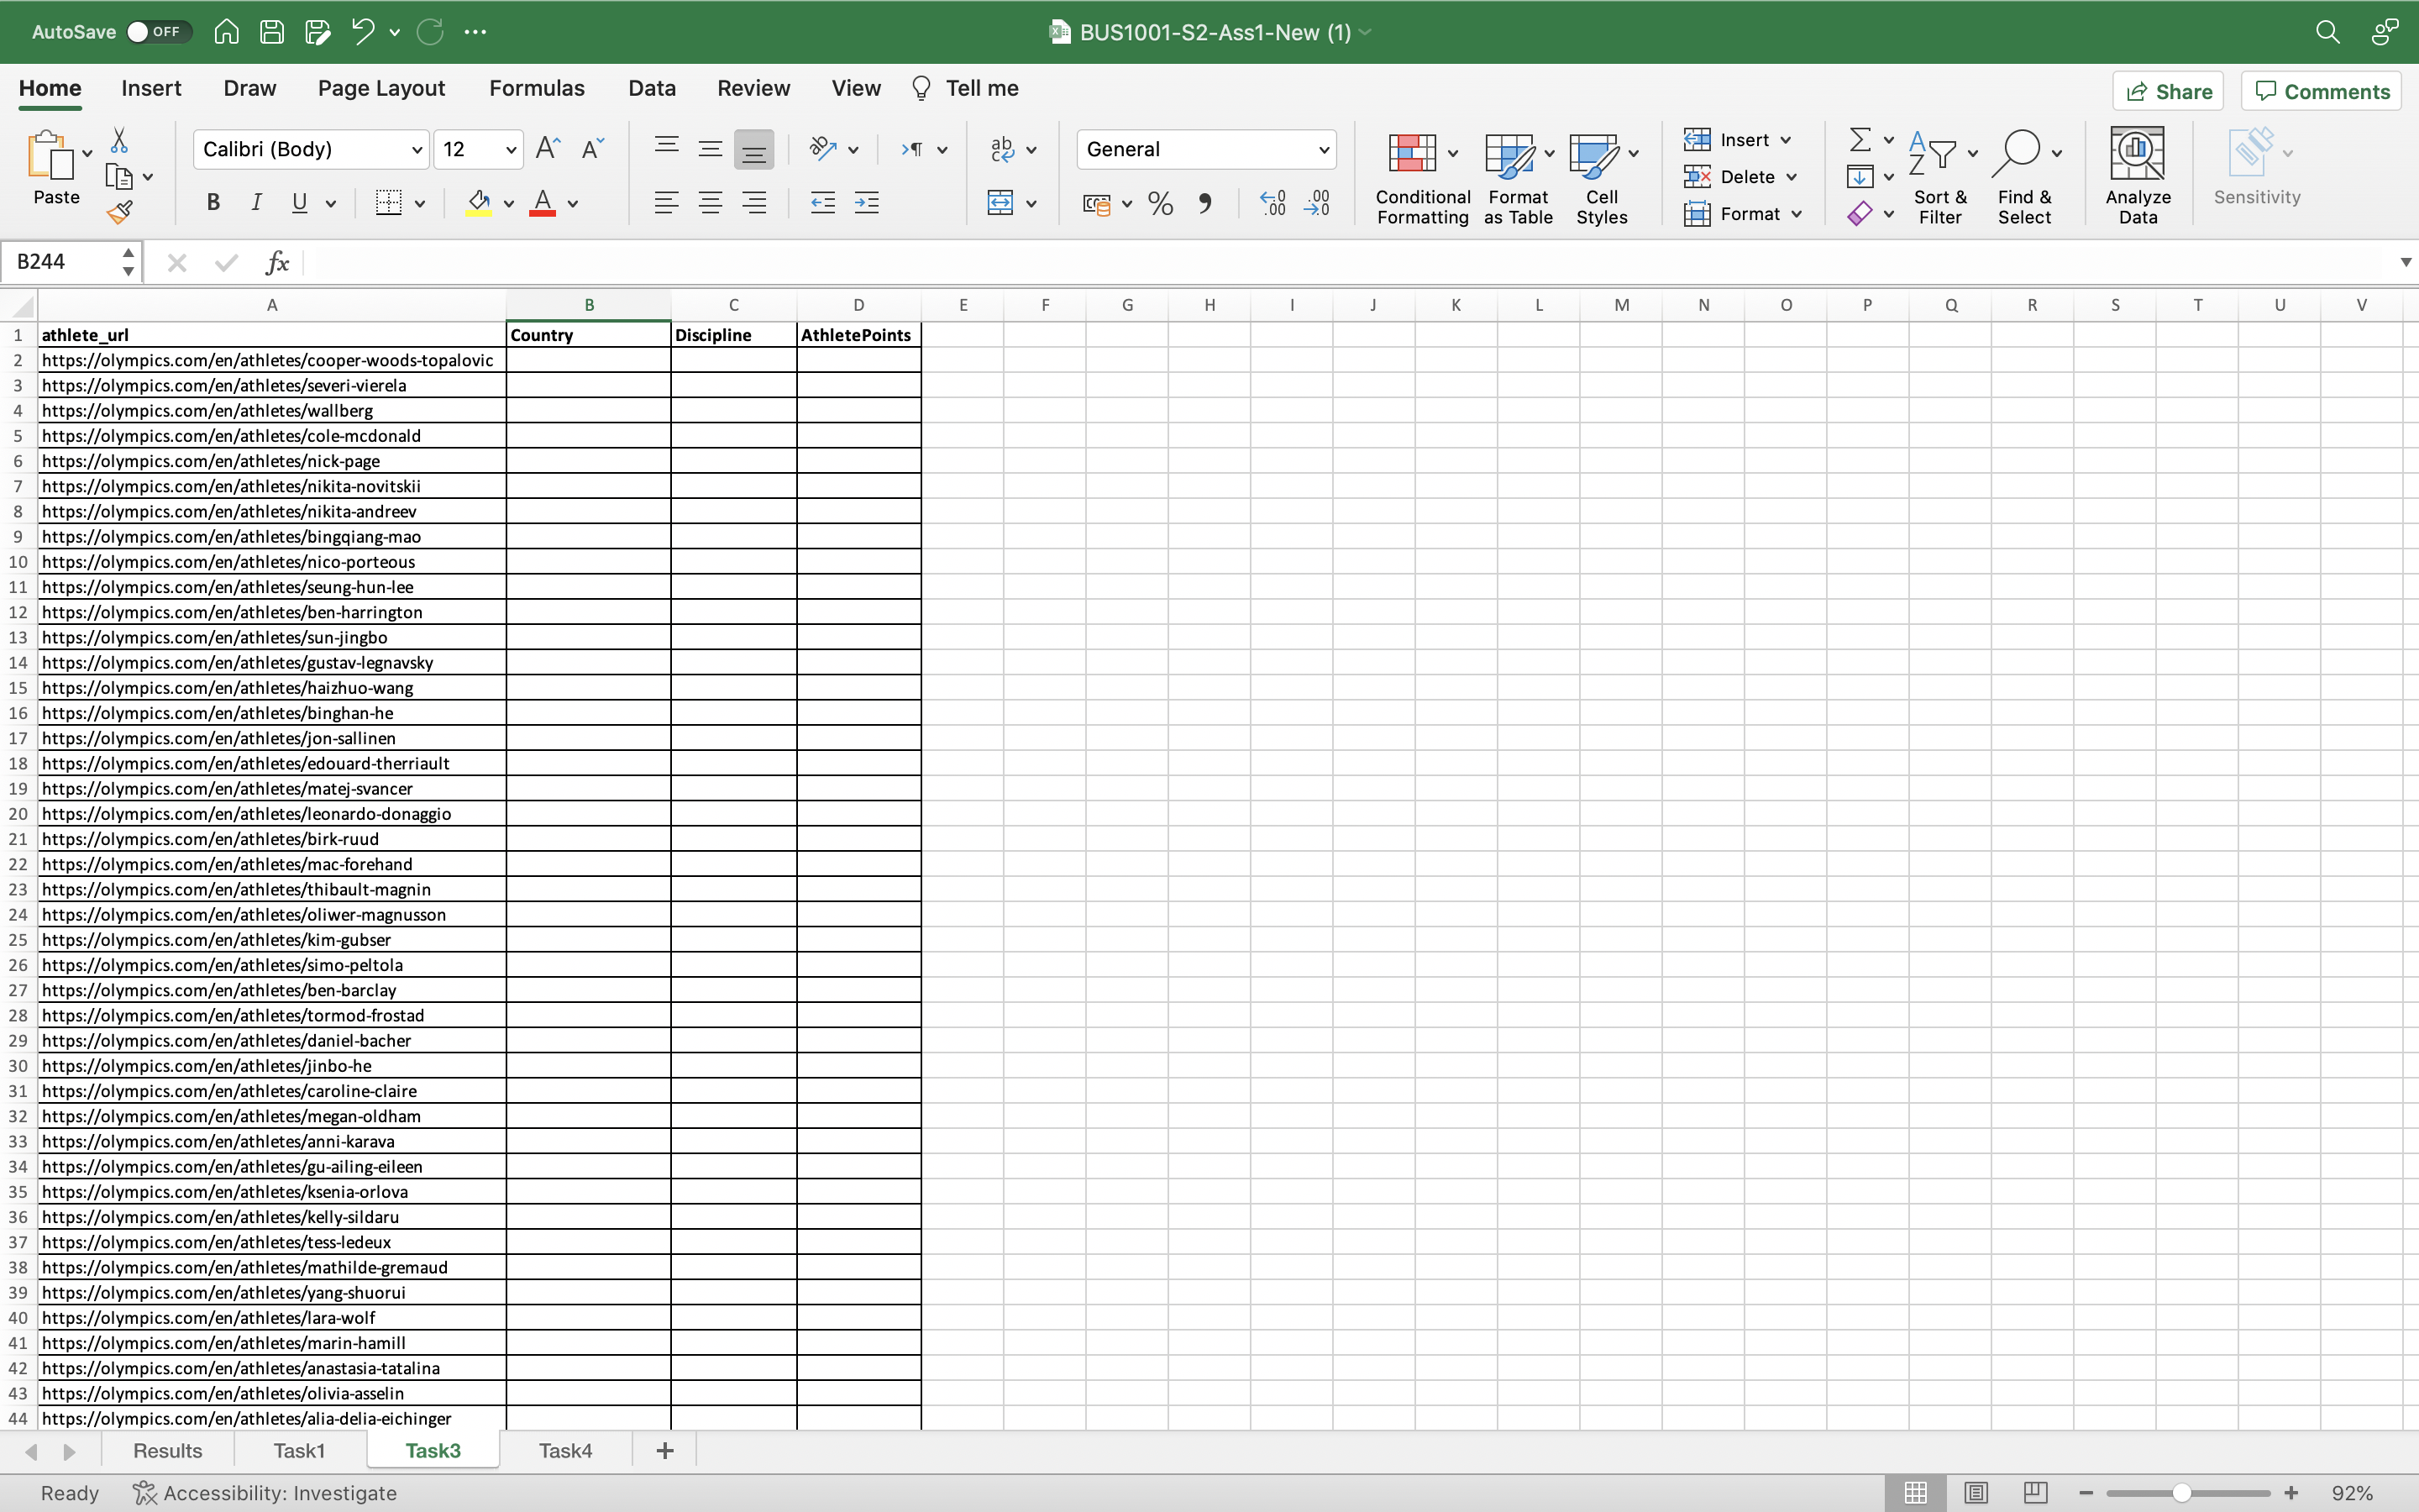This screenshot has height=1512, width=2419.
Task: Switch to the Formulas tab
Action: (536, 88)
